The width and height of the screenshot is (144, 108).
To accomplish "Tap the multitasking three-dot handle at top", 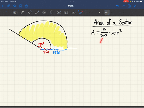I will tap(72, 1).
